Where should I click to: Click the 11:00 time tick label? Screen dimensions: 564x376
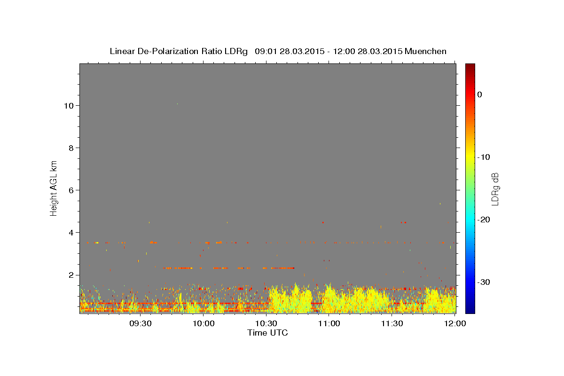[329, 323]
